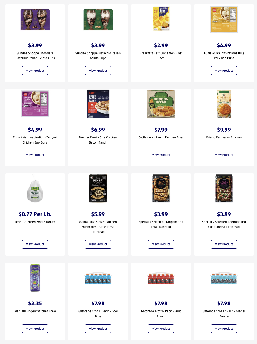Open Specially Selected Pumpkin and Feta Flatbread title

pos(161,224)
